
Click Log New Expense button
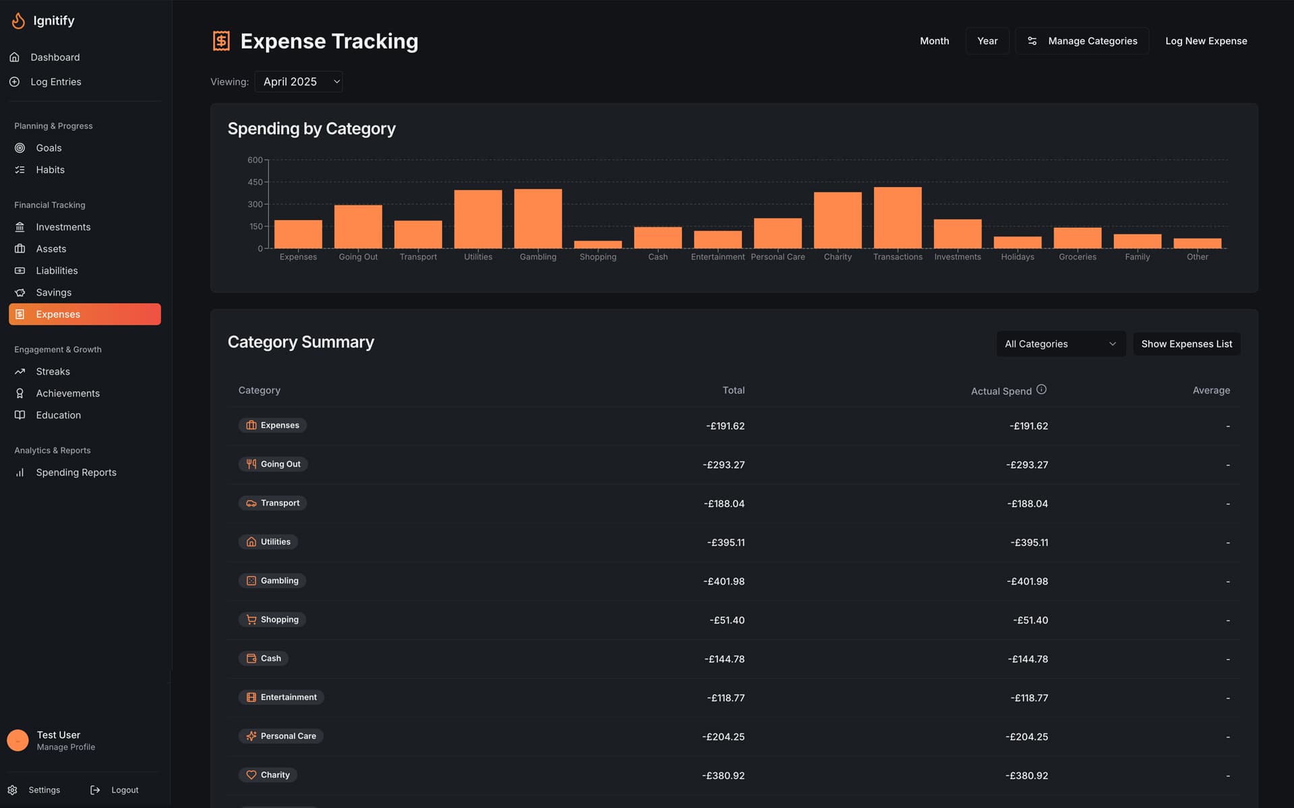click(1206, 41)
